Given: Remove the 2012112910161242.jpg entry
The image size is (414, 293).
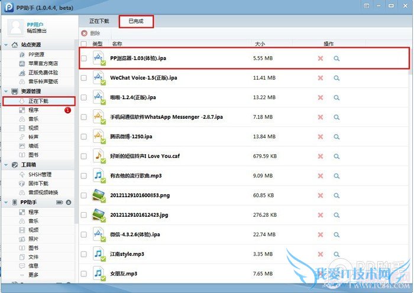Looking at the screenshot, I should [x=321, y=215].
